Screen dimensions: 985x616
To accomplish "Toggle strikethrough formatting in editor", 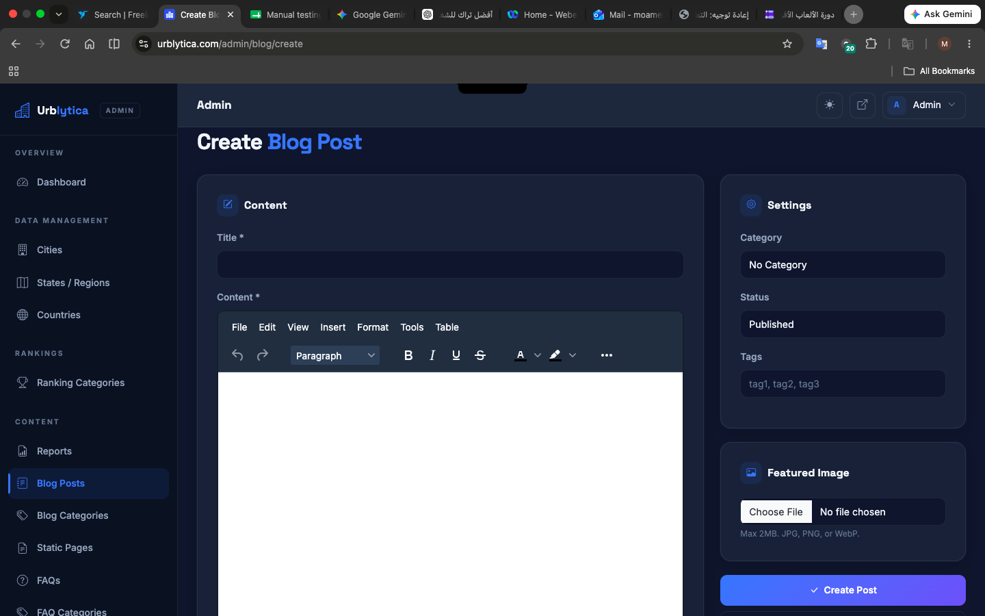I will click(480, 355).
